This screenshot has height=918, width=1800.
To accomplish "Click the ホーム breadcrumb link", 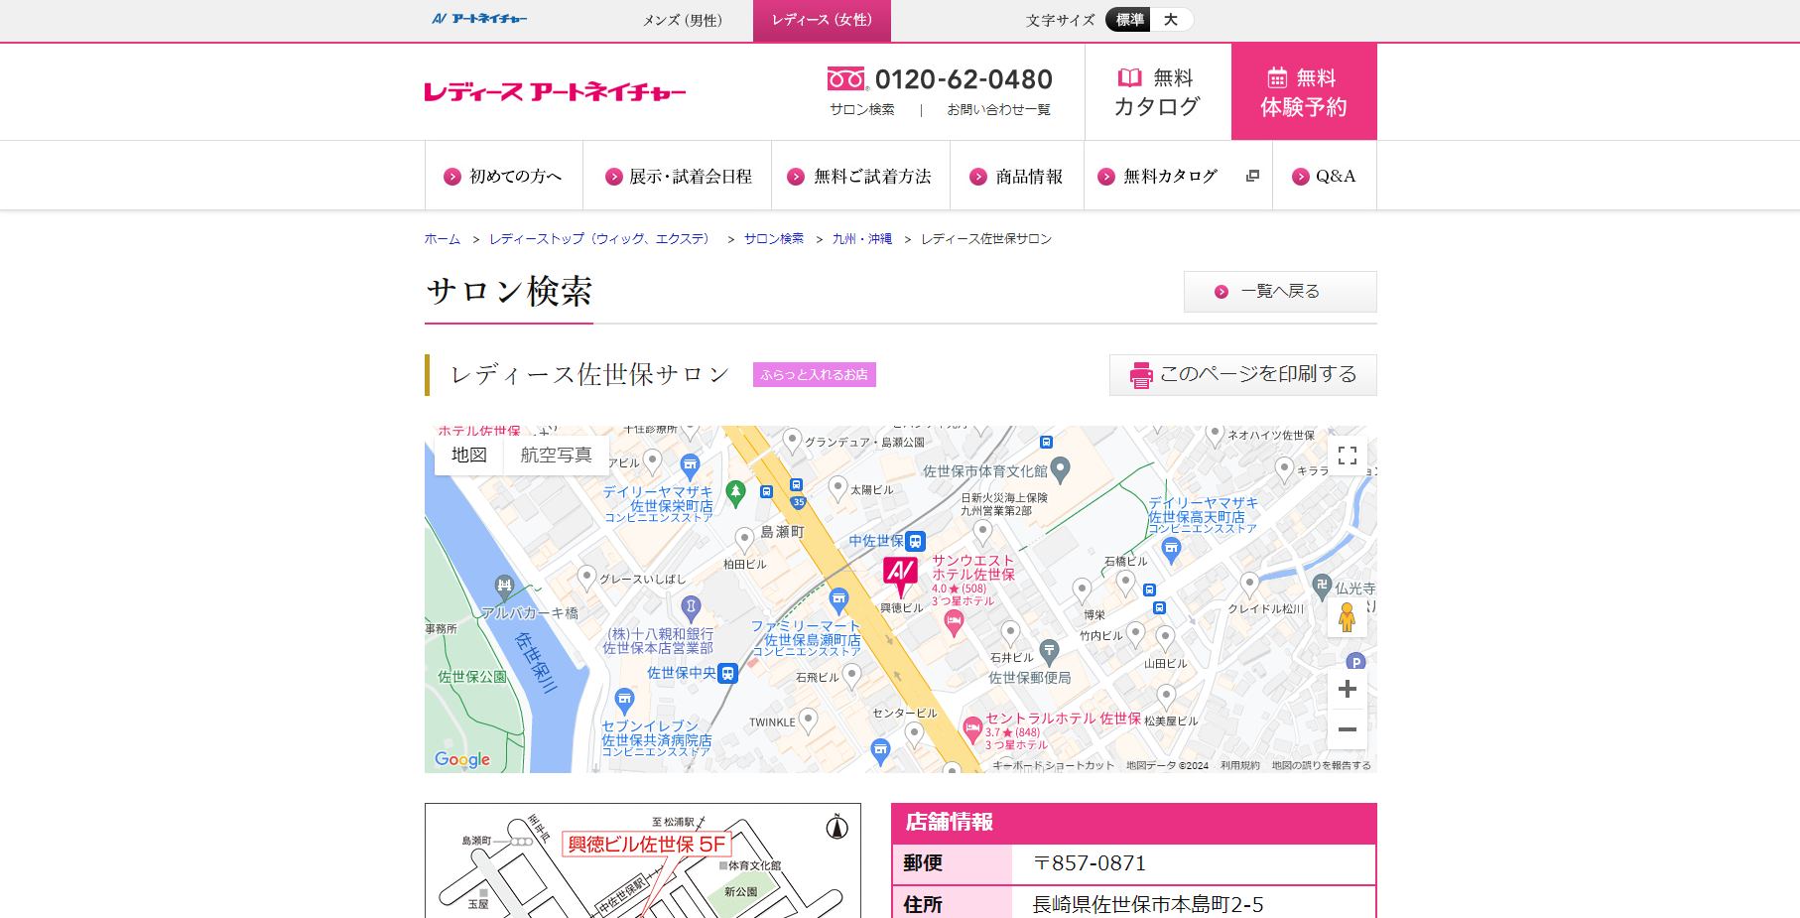I will pyautogui.click(x=443, y=239).
